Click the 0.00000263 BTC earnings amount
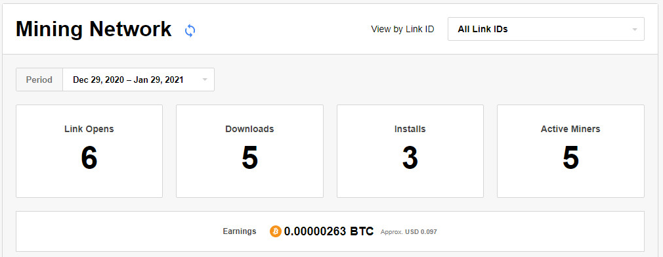663x257 pixels. point(328,231)
